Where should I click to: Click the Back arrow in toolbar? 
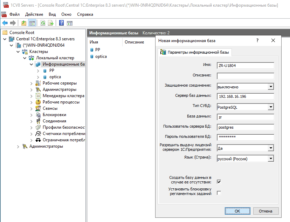(5, 23)
